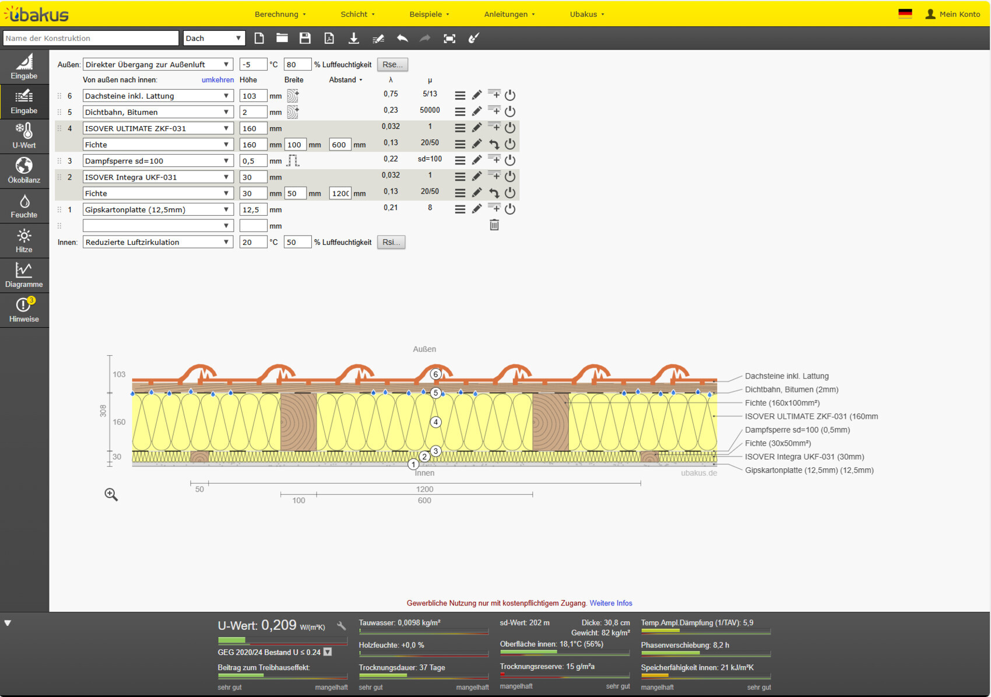Show the Feuchte moisture analysis
This screenshot has width=991, height=697.
(24, 205)
